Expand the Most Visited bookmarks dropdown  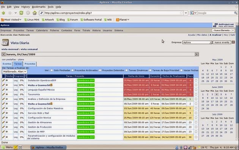click(11, 20)
